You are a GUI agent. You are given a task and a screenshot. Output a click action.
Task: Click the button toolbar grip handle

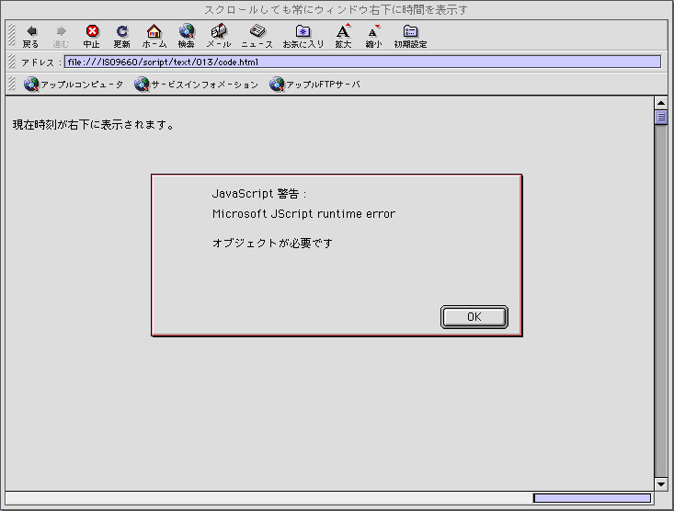click(x=12, y=34)
